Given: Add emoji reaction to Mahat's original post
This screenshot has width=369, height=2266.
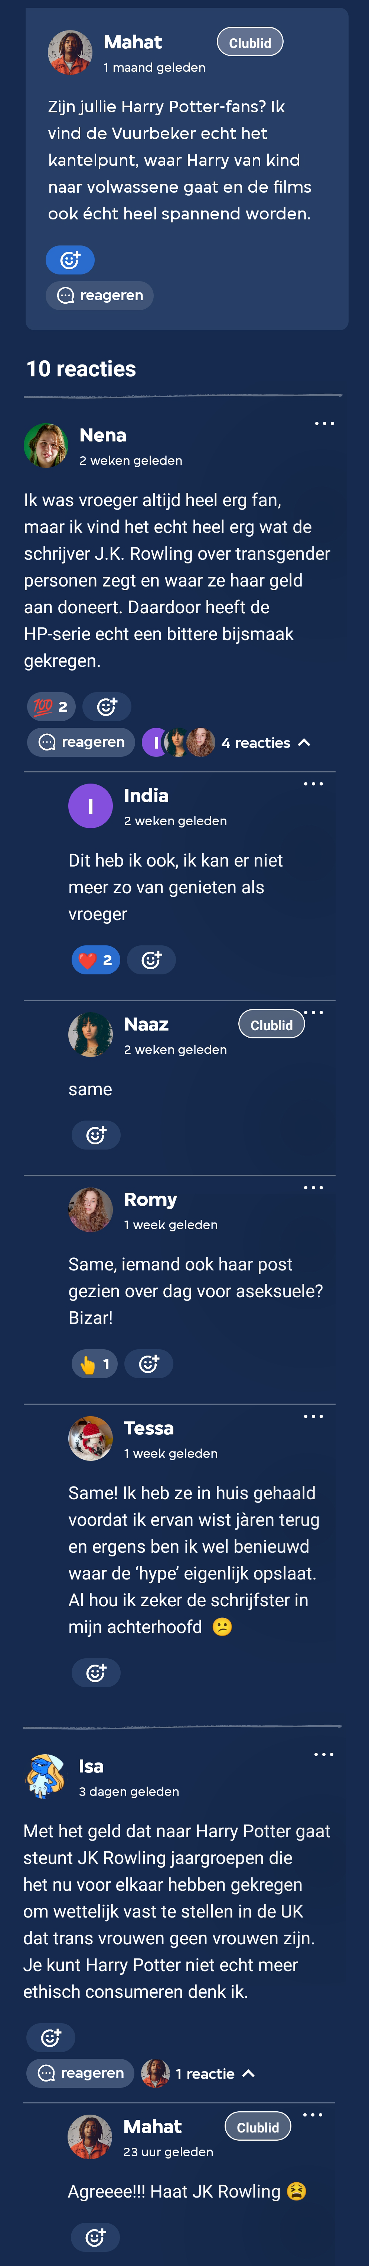Looking at the screenshot, I should point(70,260).
